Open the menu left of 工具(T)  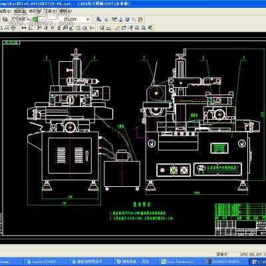tap(35, 11)
